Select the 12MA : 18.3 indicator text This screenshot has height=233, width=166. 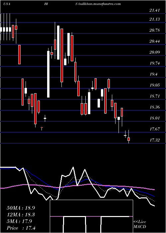point(21,215)
